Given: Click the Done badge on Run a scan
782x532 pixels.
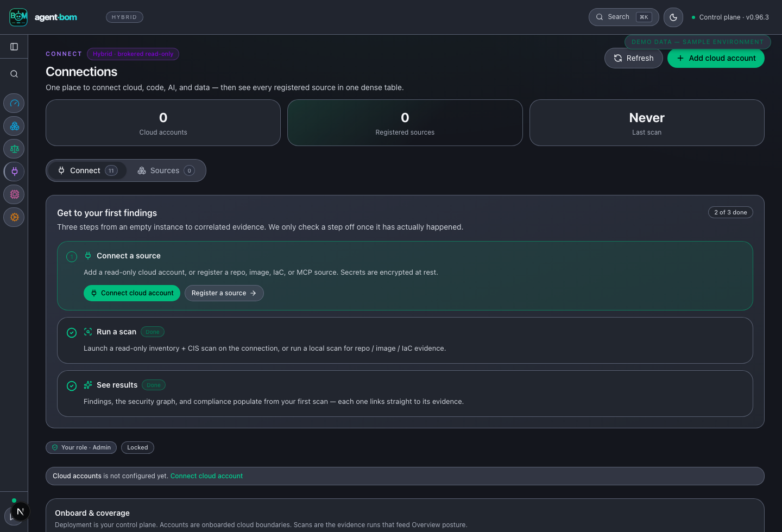Looking at the screenshot, I should pos(153,332).
